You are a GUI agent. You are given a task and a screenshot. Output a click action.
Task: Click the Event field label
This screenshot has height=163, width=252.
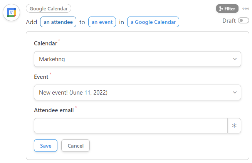tap(41, 77)
